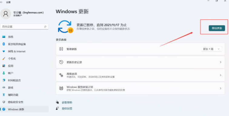Click the 系统 monitor icon in the sidebar
The image size is (229, 116).
(4, 37)
